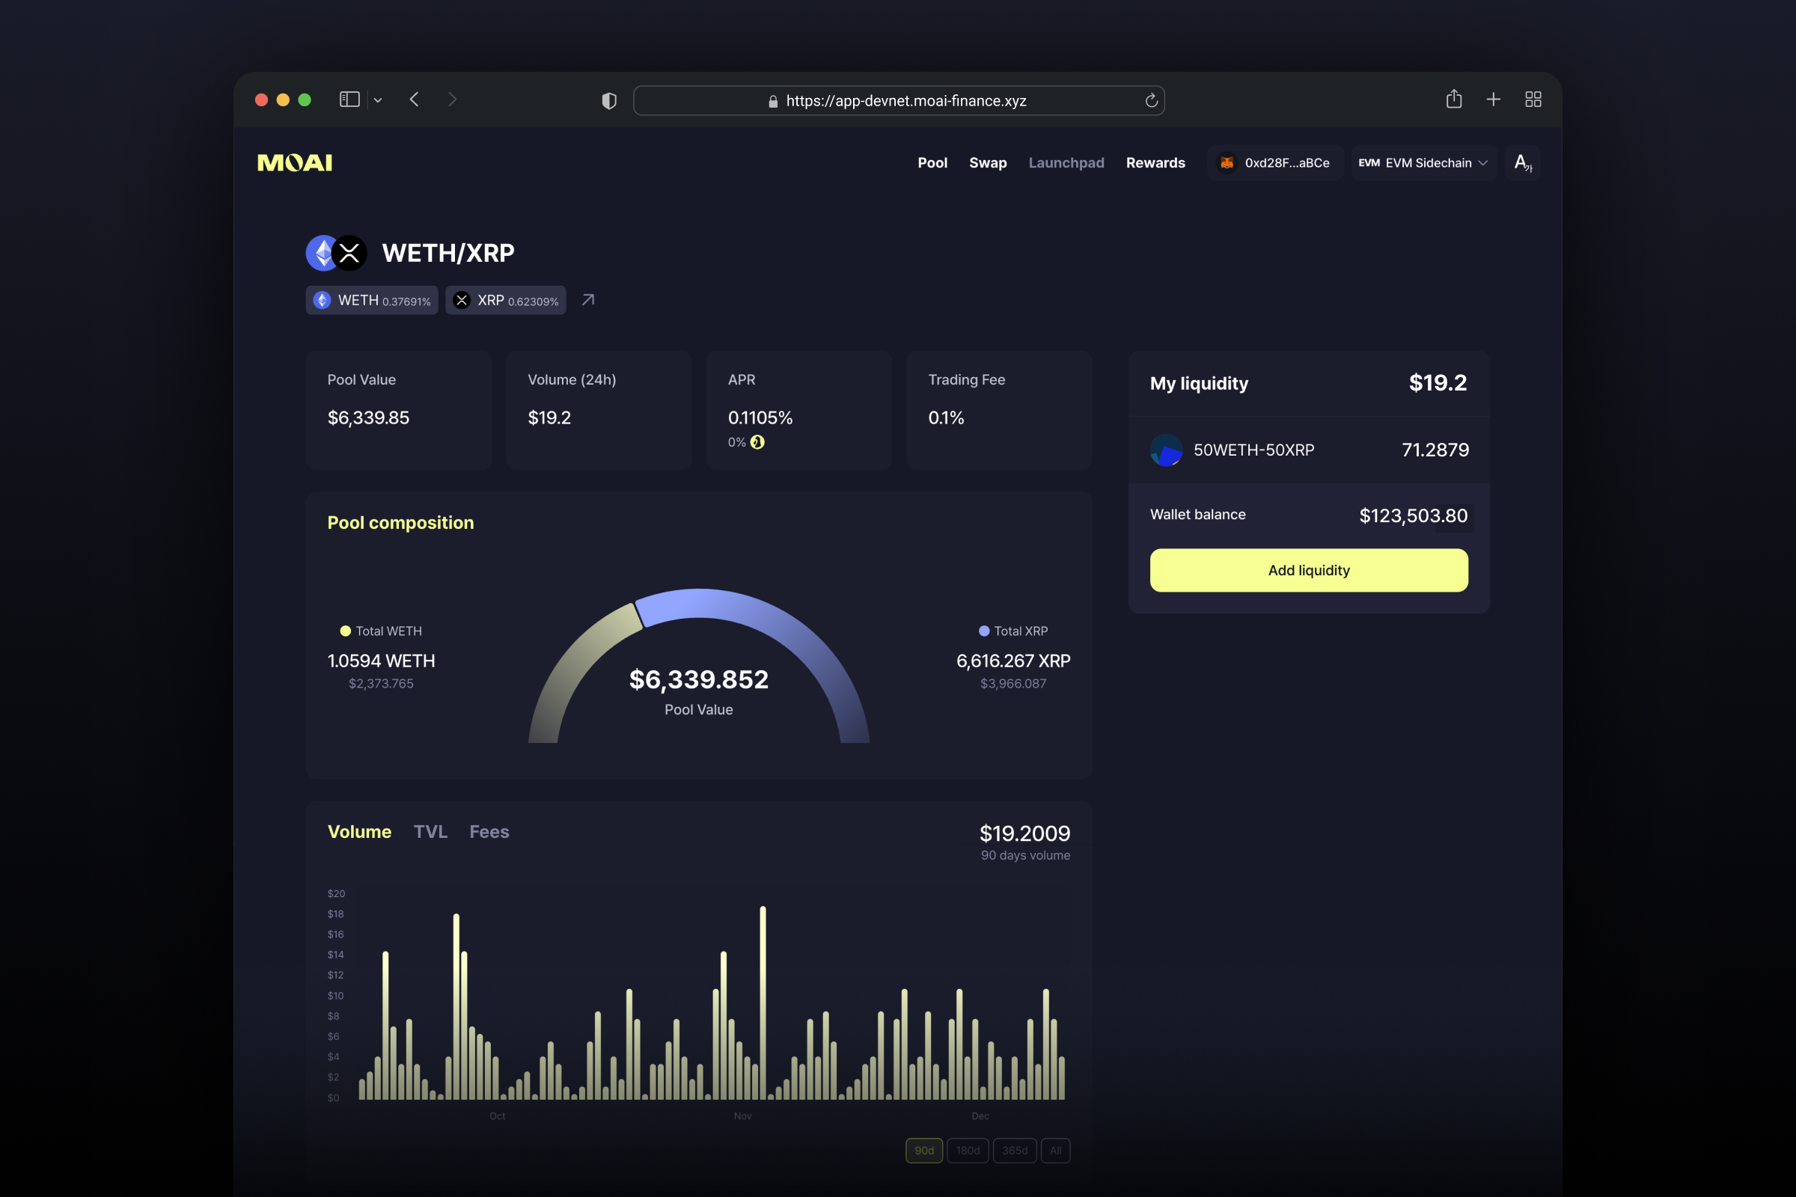This screenshot has height=1197, width=1796.
Task: Click the MOAI logo
Action: pyautogui.click(x=295, y=162)
